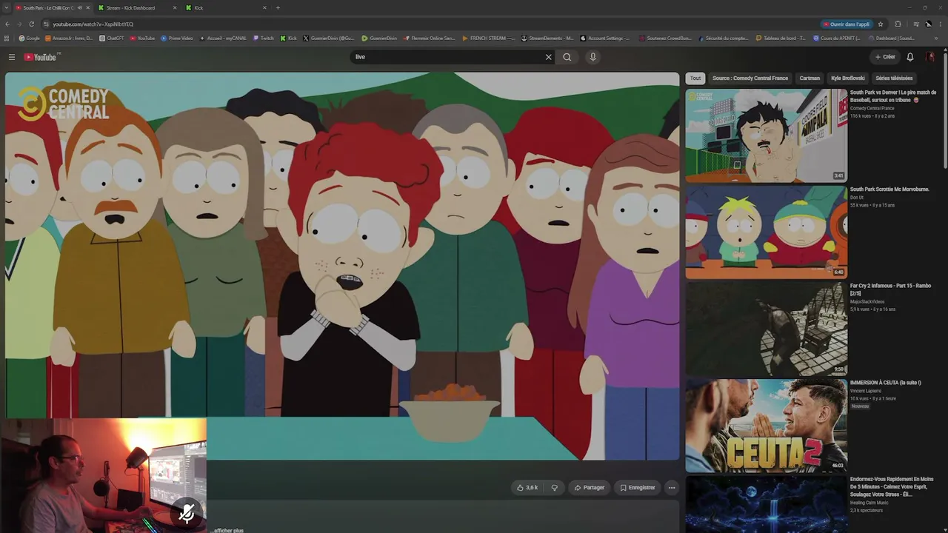Clear the search box with the X

click(549, 57)
